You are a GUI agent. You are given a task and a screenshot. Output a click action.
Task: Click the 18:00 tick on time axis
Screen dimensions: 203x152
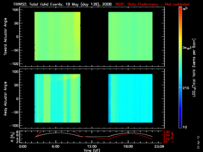(128, 146)
